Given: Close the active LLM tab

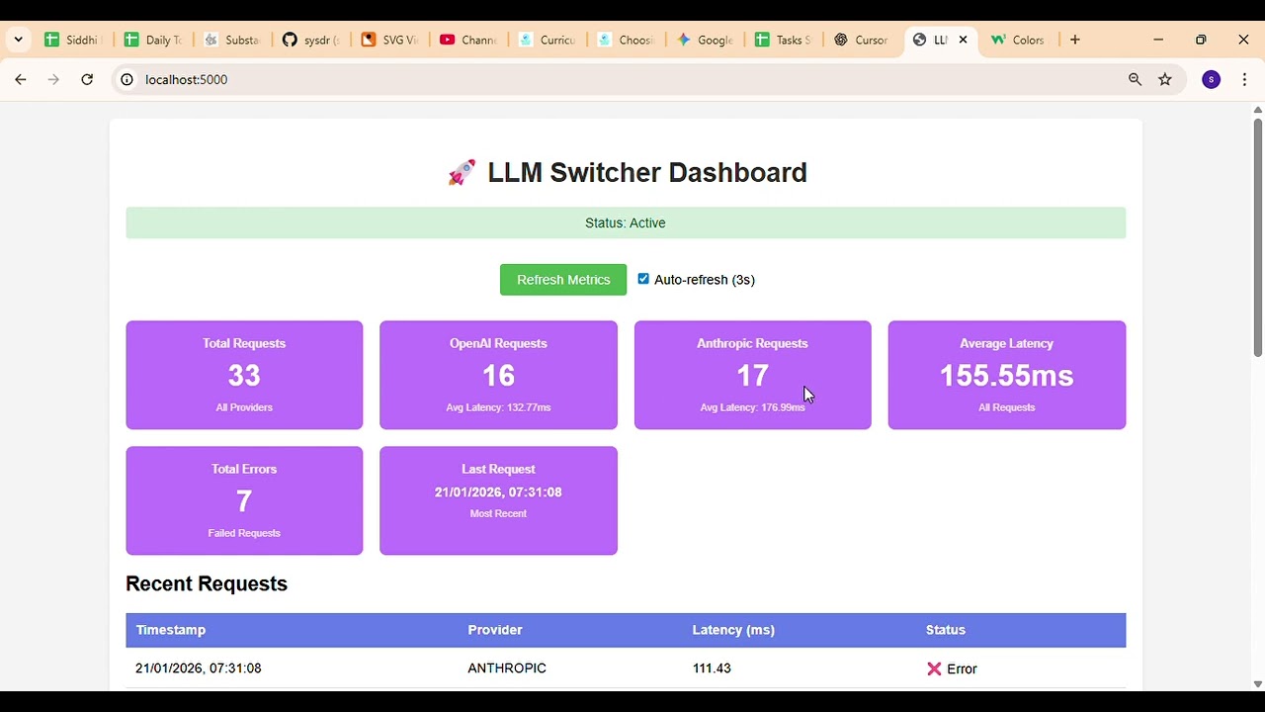Looking at the screenshot, I should [x=964, y=40].
